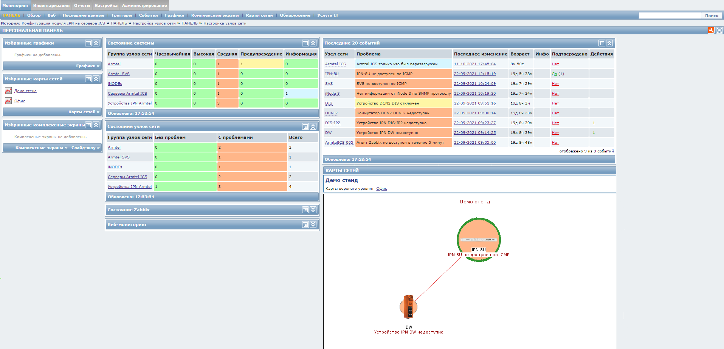Open the menu icon of Состояние узлов сети widget
This screenshot has width=724, height=349.
(305, 126)
